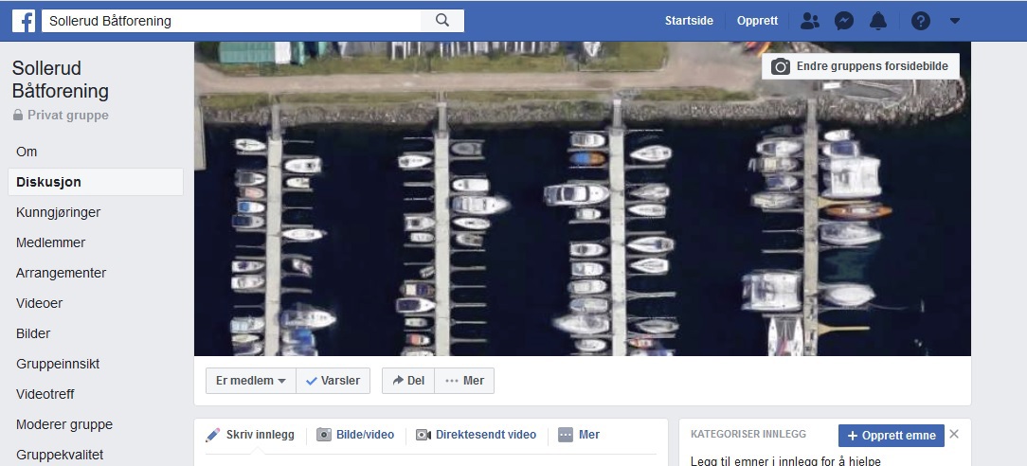Viewport: 1027px width, 466px height.
Task: Open Medlemmer in the sidebar
Action: coord(50,242)
